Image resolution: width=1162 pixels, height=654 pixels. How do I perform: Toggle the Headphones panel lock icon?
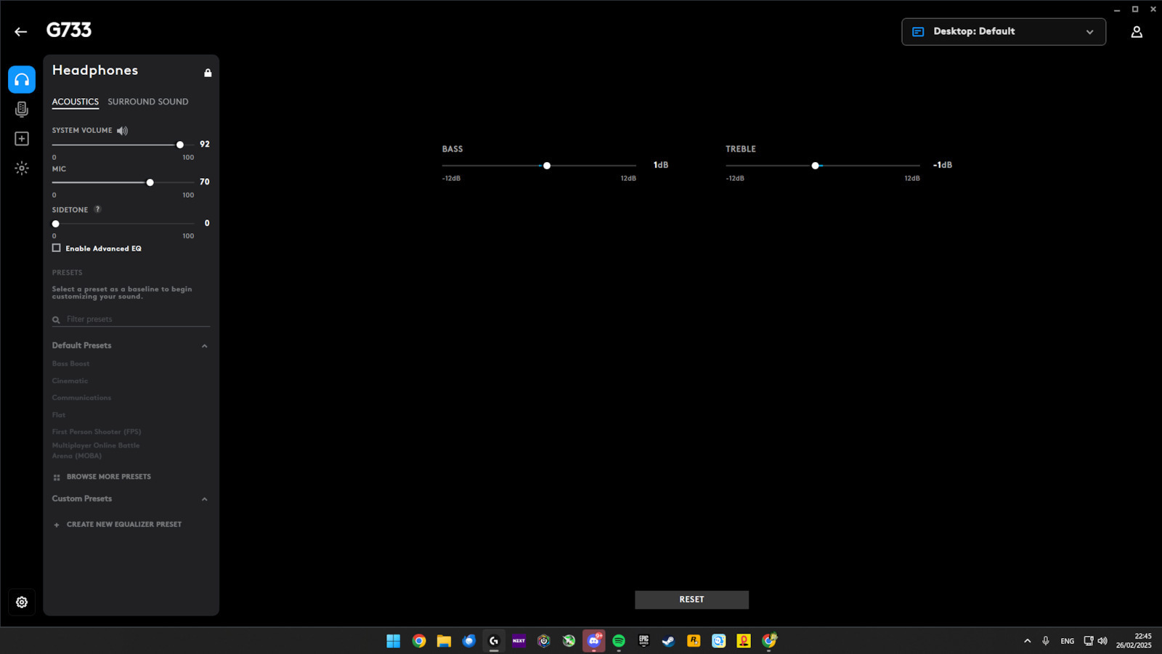pyautogui.click(x=208, y=73)
